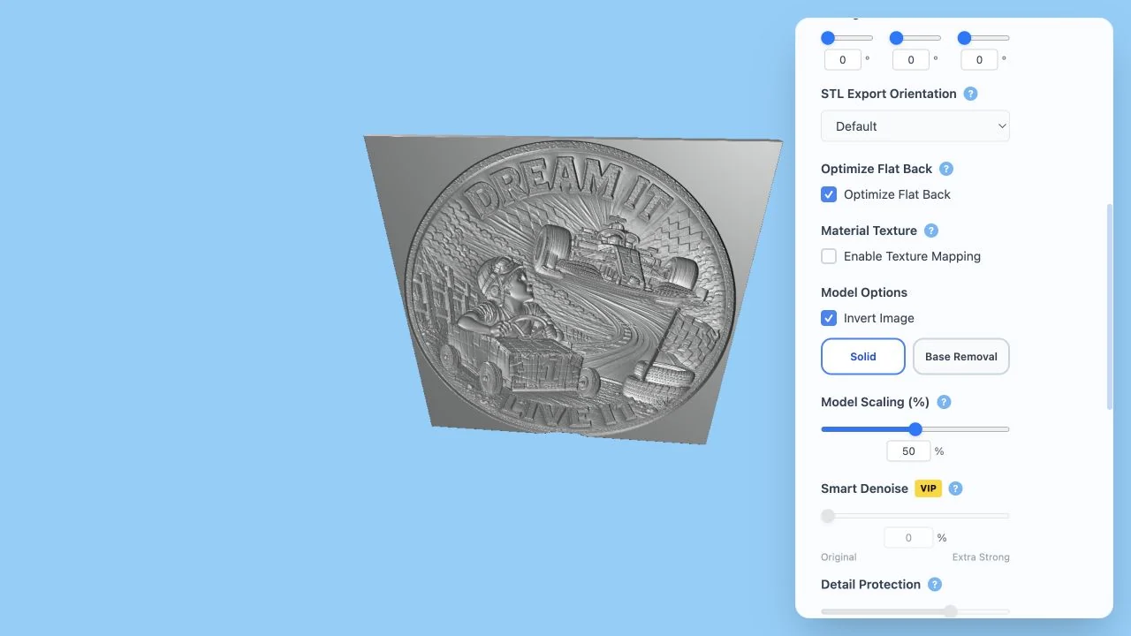Viewport: 1131px width, 636px height.
Task: Select the Solid model option
Action: (863, 357)
